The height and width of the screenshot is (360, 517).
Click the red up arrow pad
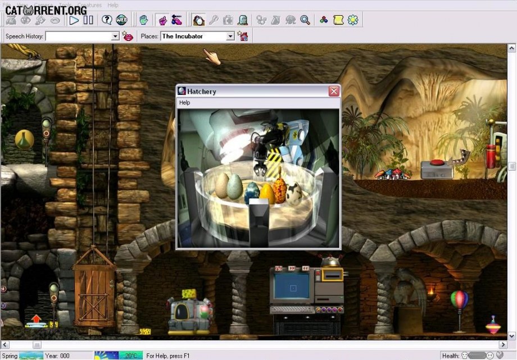pyautogui.click(x=37, y=321)
